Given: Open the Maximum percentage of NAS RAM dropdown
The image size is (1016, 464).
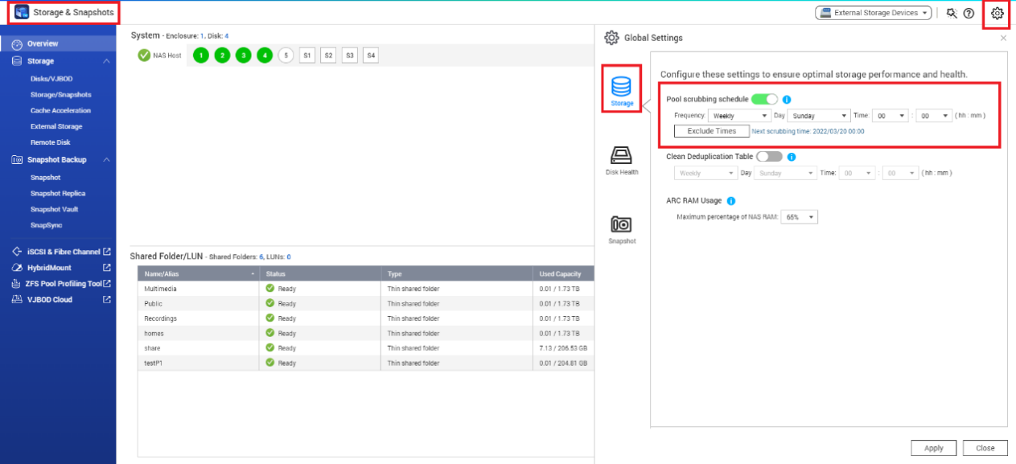Looking at the screenshot, I should pyautogui.click(x=800, y=217).
